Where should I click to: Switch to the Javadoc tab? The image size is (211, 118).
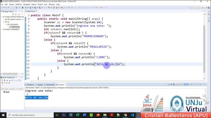[39, 85]
